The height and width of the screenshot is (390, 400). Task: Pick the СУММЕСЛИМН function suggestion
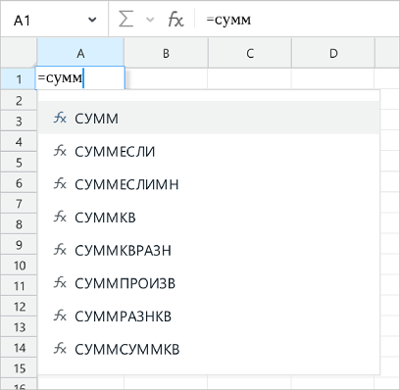(x=209, y=184)
